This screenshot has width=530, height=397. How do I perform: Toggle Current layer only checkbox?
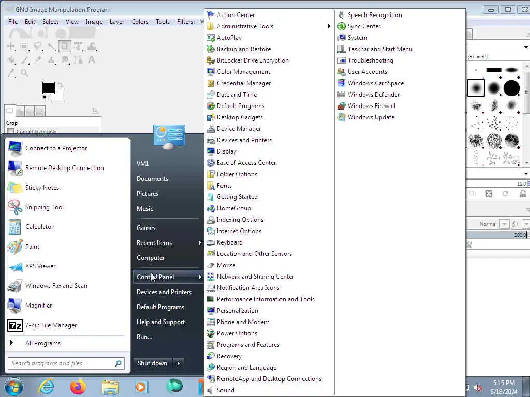[11, 131]
